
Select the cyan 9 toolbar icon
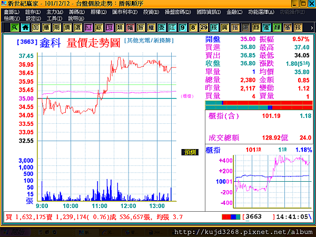click(182, 27)
